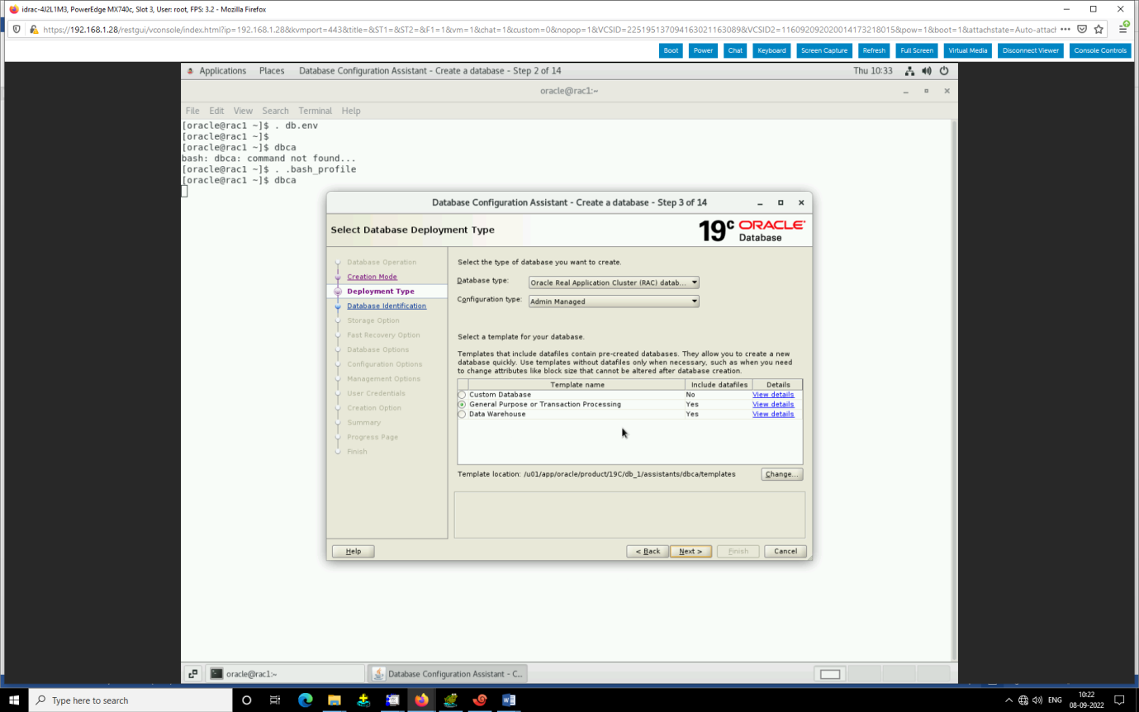1139x712 pixels.
Task: Open Microsoft Word from taskbar
Action: point(509,700)
